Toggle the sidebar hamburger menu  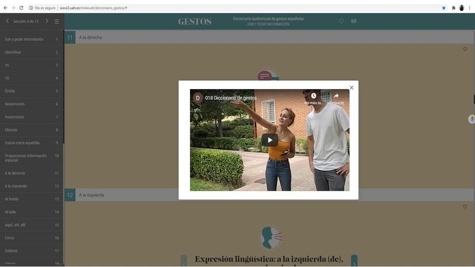coord(57,22)
